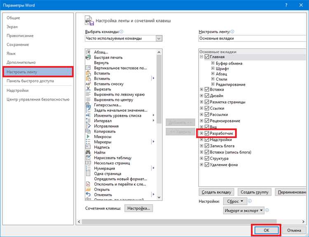The height and width of the screenshot is (237, 309).
Task: Open Центр управления безопасностью category
Action: coord(38,99)
